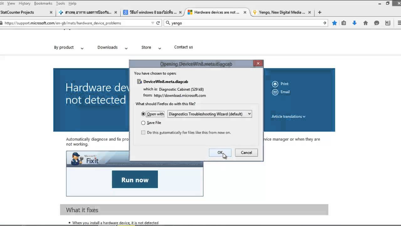The image size is (401, 226).
Task: Click the Email link
Action: pos(285,92)
